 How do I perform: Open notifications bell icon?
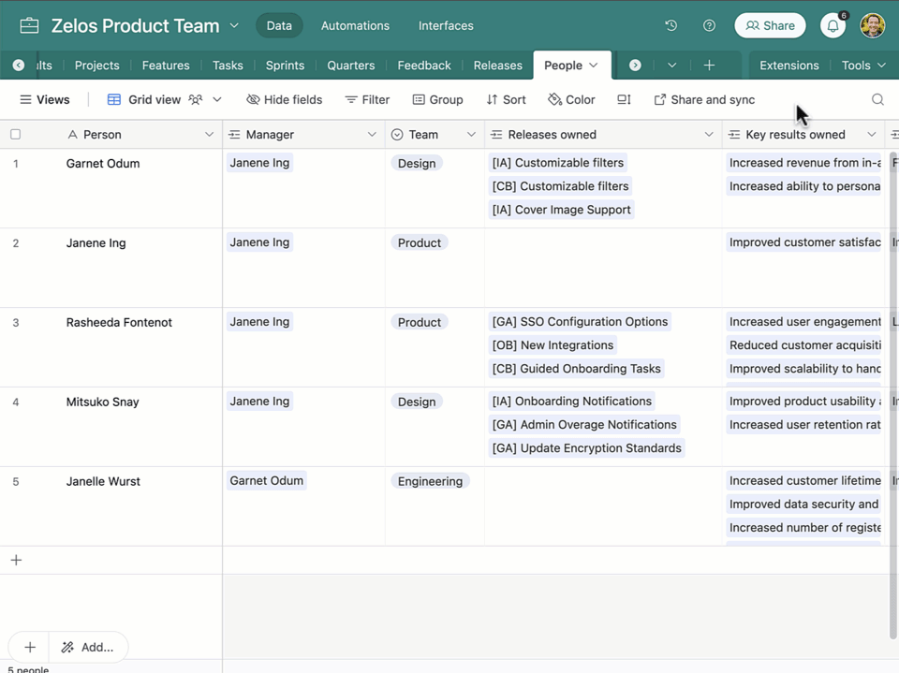click(833, 26)
